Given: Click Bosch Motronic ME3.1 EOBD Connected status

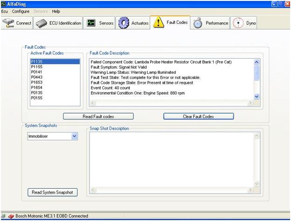Looking at the screenshot, I should click(x=52, y=216).
